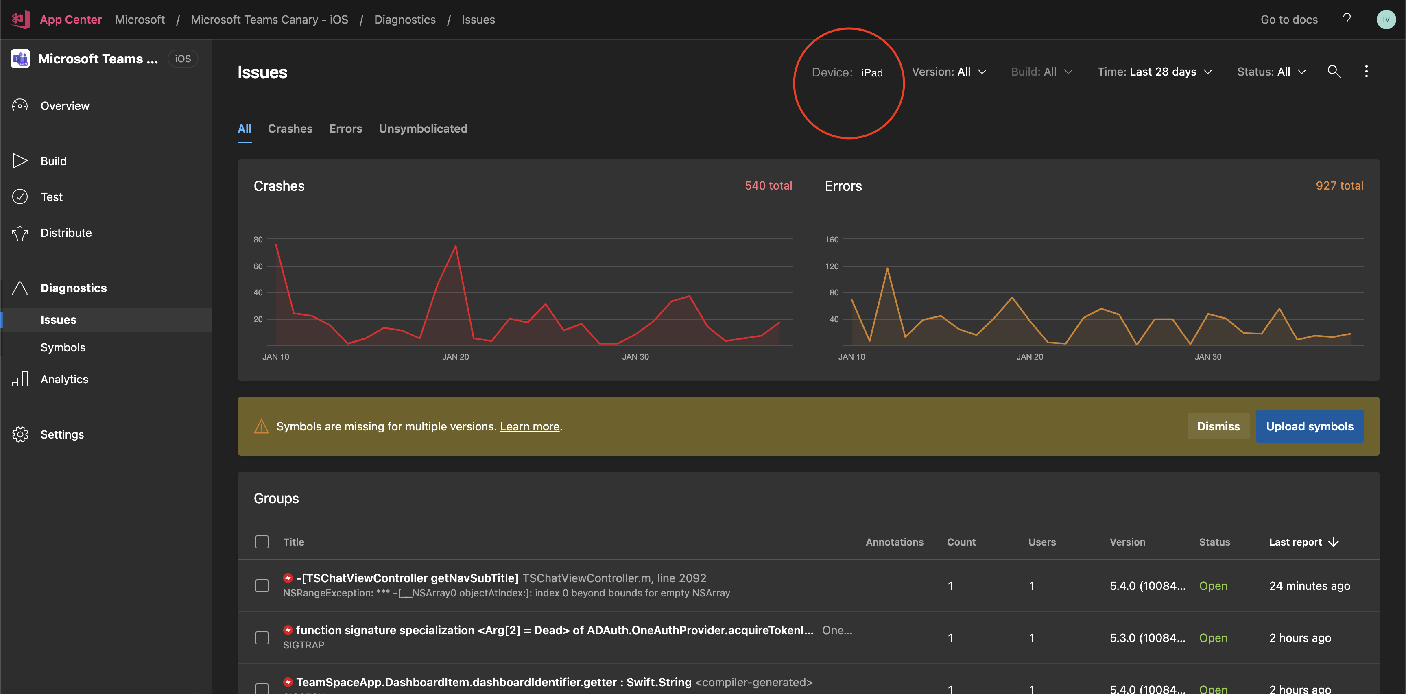Screen dimensions: 1406x694
Task: Select the Build sidebar icon
Action: [x=20, y=160]
